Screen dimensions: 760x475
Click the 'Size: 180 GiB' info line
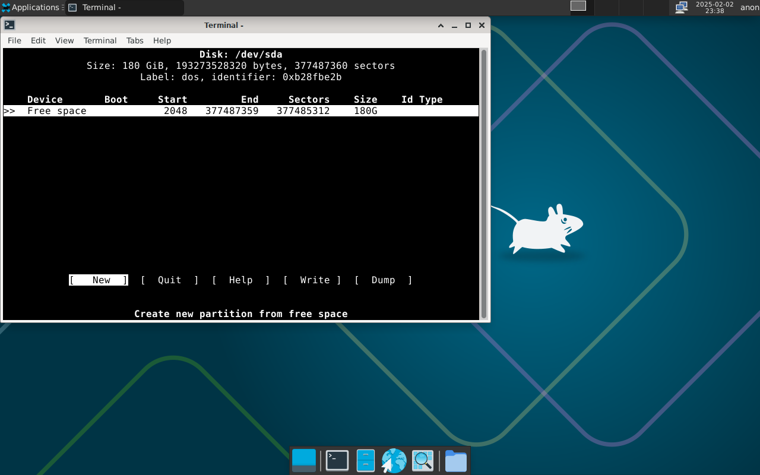[x=241, y=66]
